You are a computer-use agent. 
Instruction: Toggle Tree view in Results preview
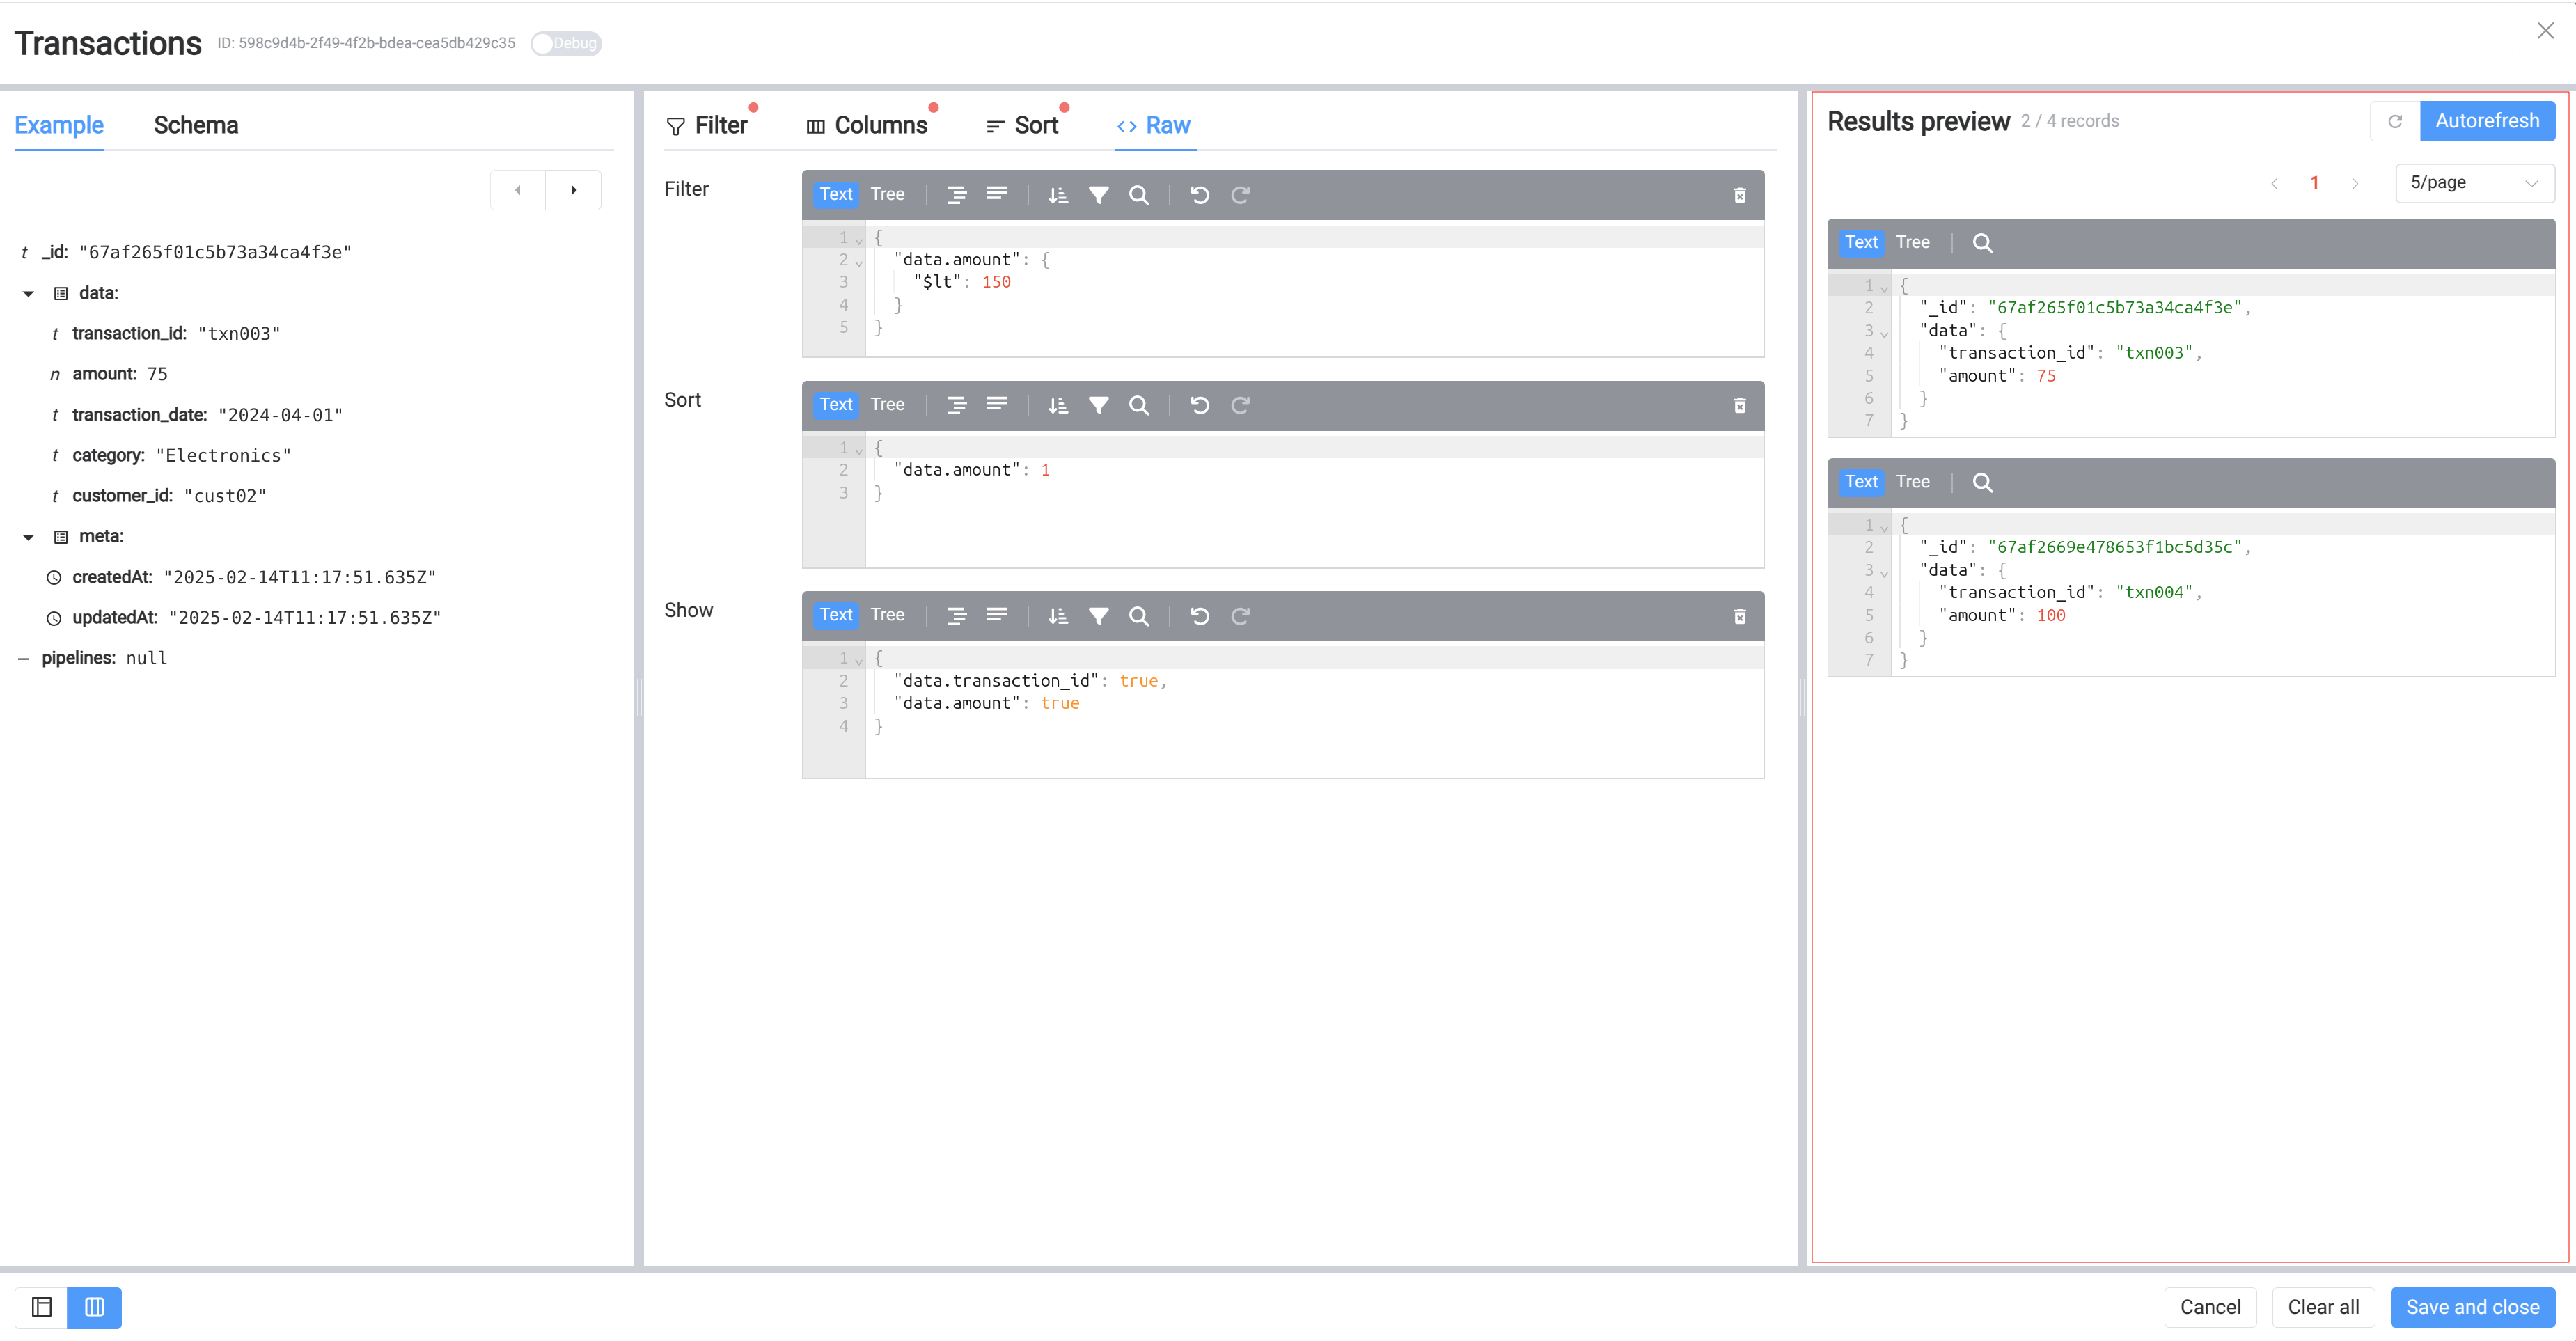(x=1913, y=240)
